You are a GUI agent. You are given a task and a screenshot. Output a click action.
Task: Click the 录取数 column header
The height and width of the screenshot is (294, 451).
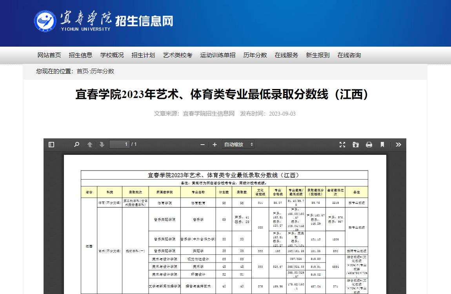point(242,192)
